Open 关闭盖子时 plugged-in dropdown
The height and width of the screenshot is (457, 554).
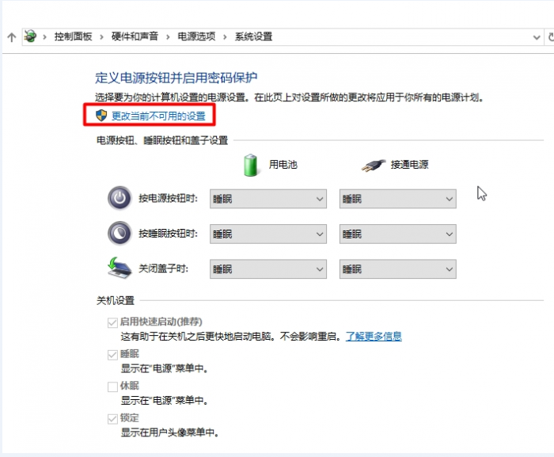pyautogui.click(x=398, y=268)
